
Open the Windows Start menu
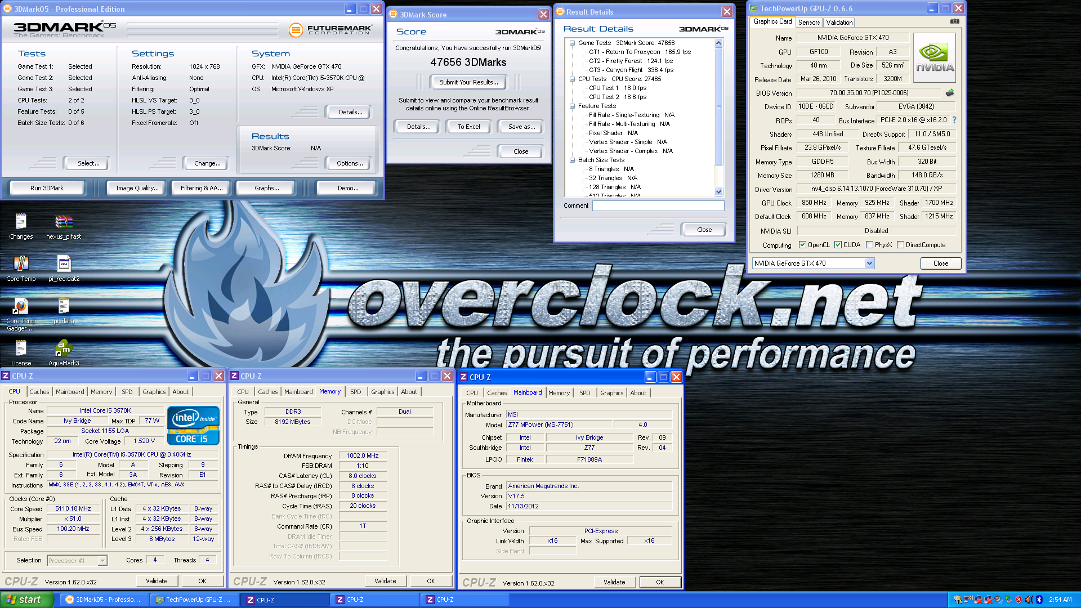pyautogui.click(x=26, y=600)
